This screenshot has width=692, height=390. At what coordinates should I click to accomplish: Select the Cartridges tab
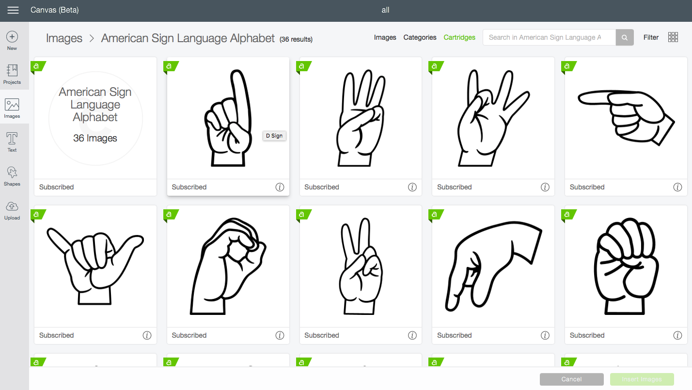pyautogui.click(x=459, y=37)
